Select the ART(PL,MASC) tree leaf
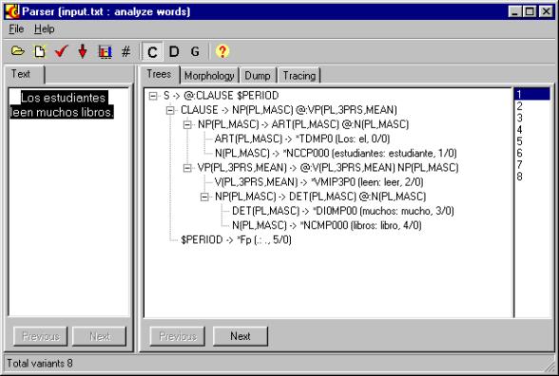 pos(302,139)
